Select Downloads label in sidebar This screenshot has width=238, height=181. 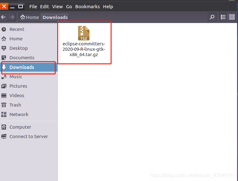click(x=22, y=67)
